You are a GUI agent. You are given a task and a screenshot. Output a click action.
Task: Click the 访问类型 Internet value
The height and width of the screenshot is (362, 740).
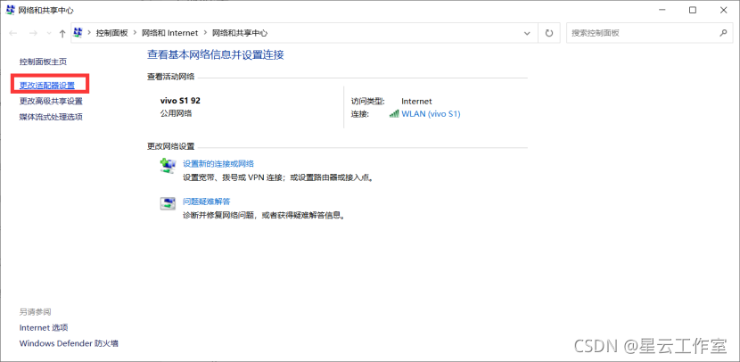416,101
